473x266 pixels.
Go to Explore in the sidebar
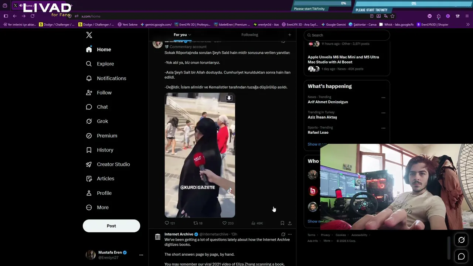[x=100, y=64]
